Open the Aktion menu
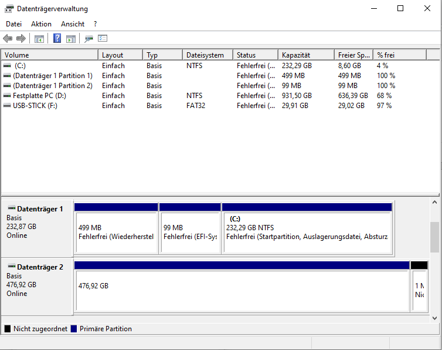 tap(41, 24)
